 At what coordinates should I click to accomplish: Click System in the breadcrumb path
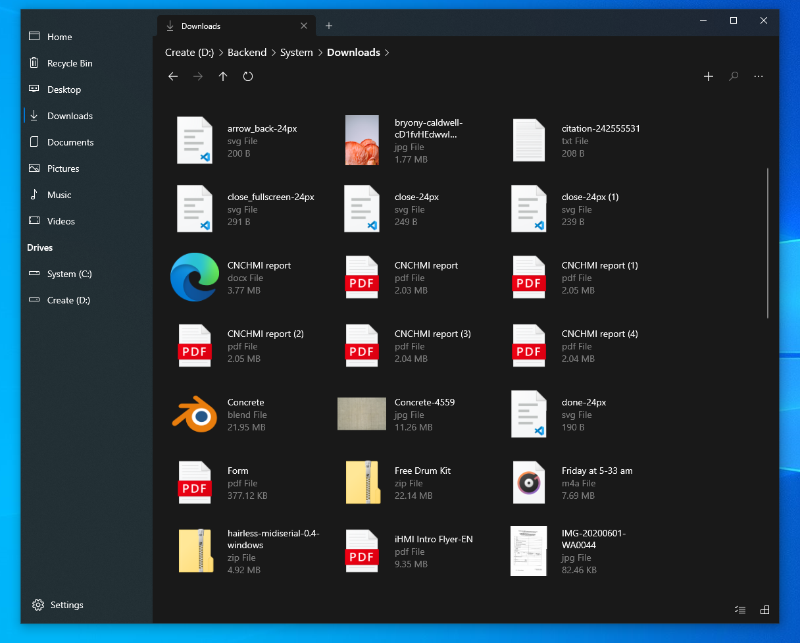point(297,52)
